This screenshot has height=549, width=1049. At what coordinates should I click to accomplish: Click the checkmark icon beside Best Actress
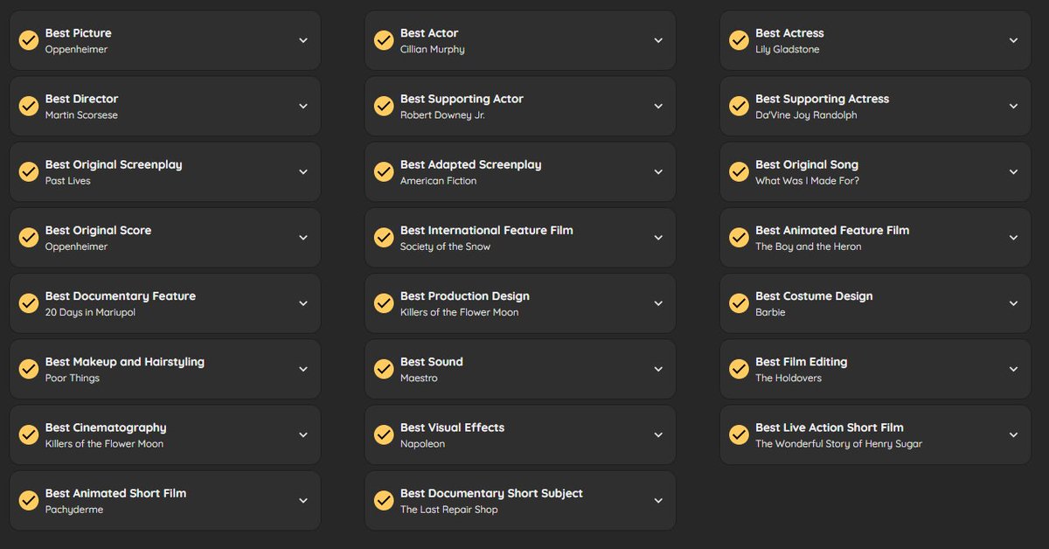[x=740, y=40]
